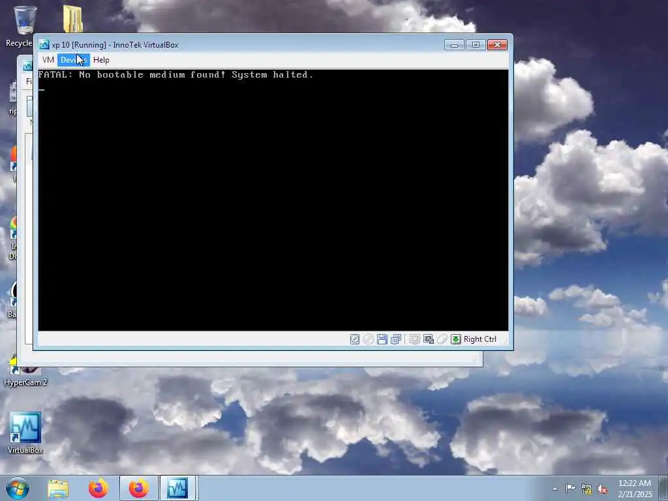Screen dimensions: 668x501
Task: Click the muted volume tray icon
Action: 602,489
